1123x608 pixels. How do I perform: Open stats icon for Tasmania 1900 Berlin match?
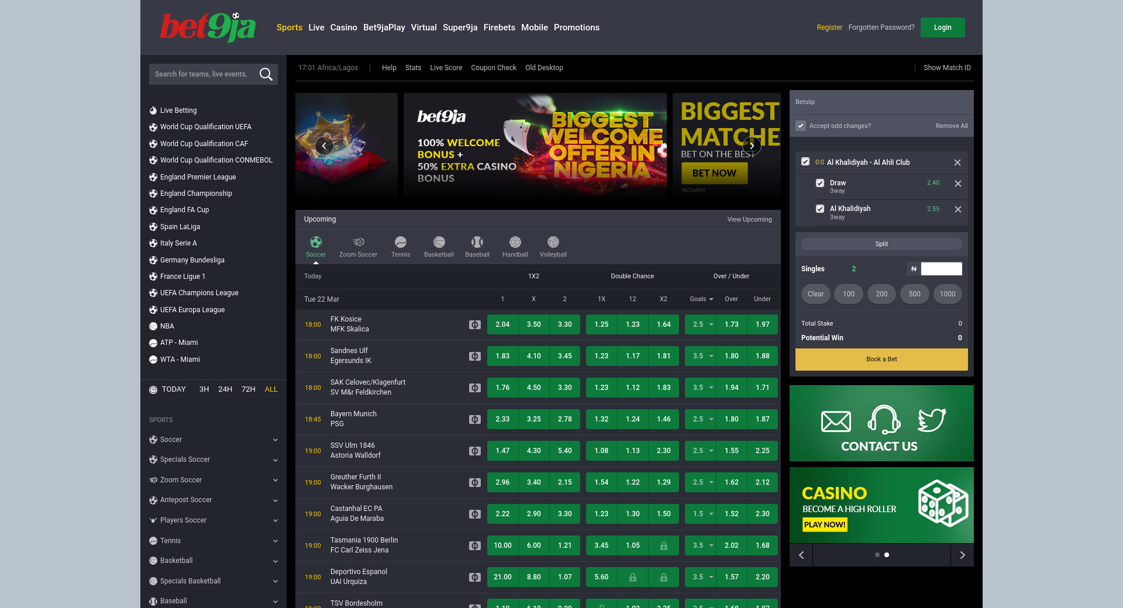click(475, 545)
